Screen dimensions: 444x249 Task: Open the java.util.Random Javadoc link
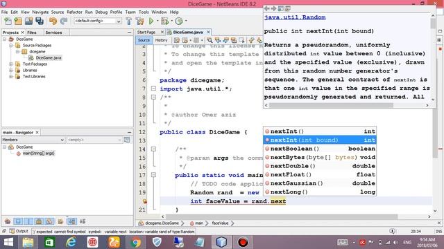[295, 17]
